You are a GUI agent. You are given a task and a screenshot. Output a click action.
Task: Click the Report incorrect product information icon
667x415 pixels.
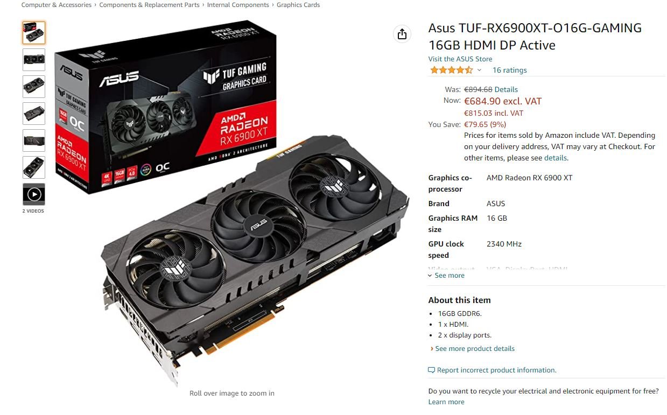tap(431, 370)
